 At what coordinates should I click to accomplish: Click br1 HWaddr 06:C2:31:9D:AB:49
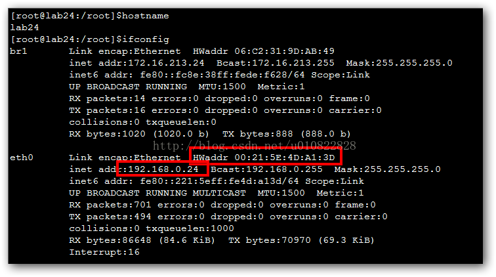click(x=264, y=51)
